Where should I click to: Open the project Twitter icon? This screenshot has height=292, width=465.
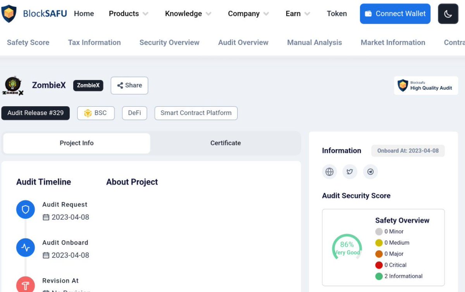[350, 172]
